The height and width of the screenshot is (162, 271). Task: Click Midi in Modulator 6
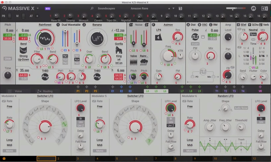tap(190, 145)
